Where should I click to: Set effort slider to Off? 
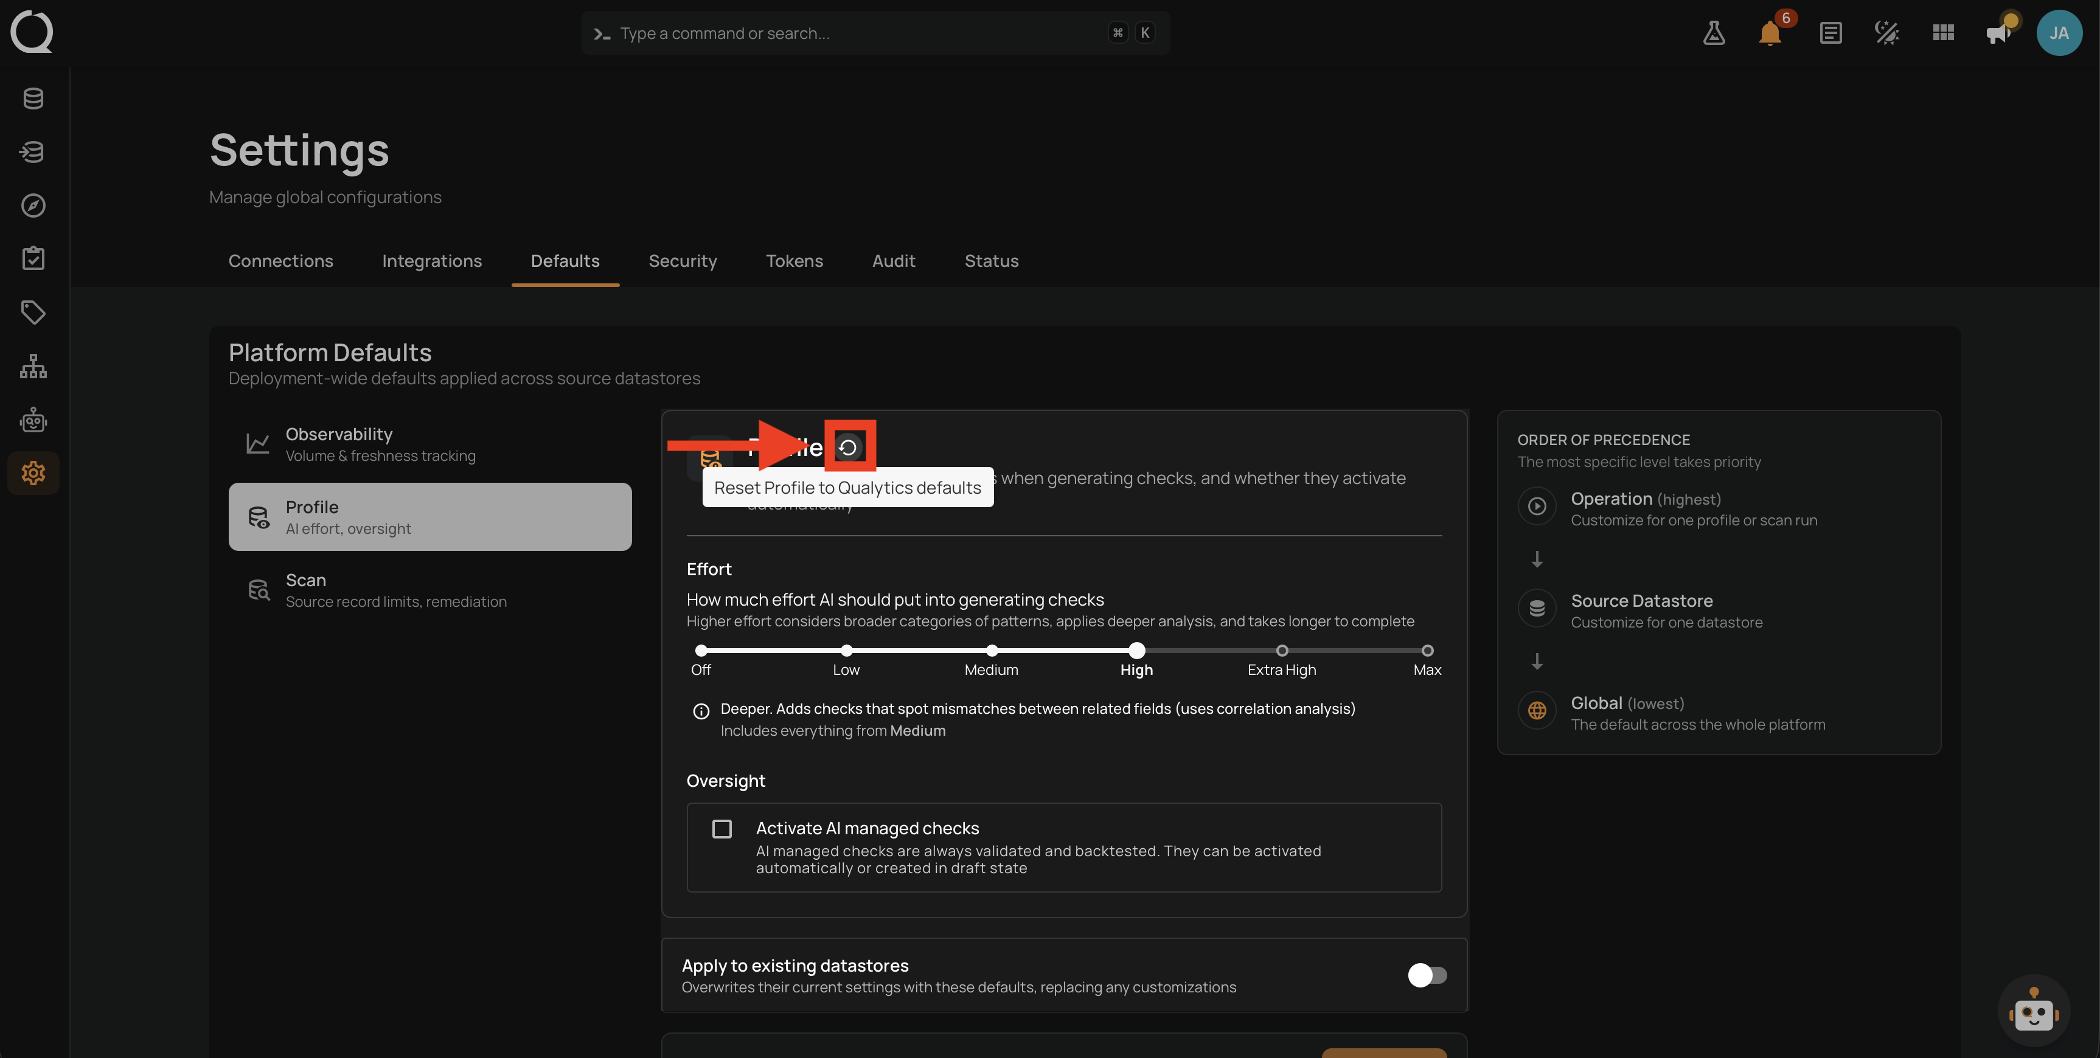(701, 651)
